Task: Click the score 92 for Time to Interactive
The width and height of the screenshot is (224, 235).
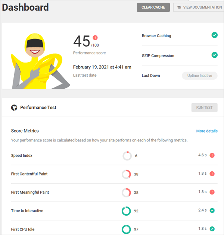Action: coord(136,211)
